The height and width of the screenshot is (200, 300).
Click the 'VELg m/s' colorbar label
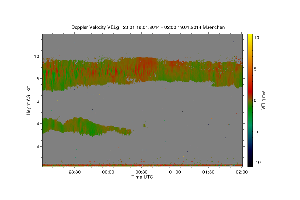(263, 100)
